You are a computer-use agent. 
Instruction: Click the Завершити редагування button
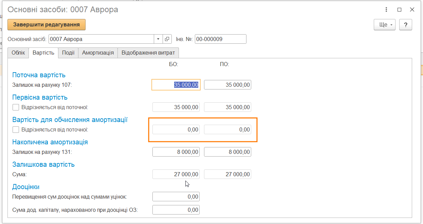coord(47,24)
